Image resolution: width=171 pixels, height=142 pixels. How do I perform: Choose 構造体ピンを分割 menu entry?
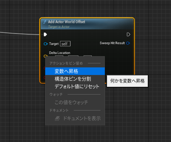point(75,79)
